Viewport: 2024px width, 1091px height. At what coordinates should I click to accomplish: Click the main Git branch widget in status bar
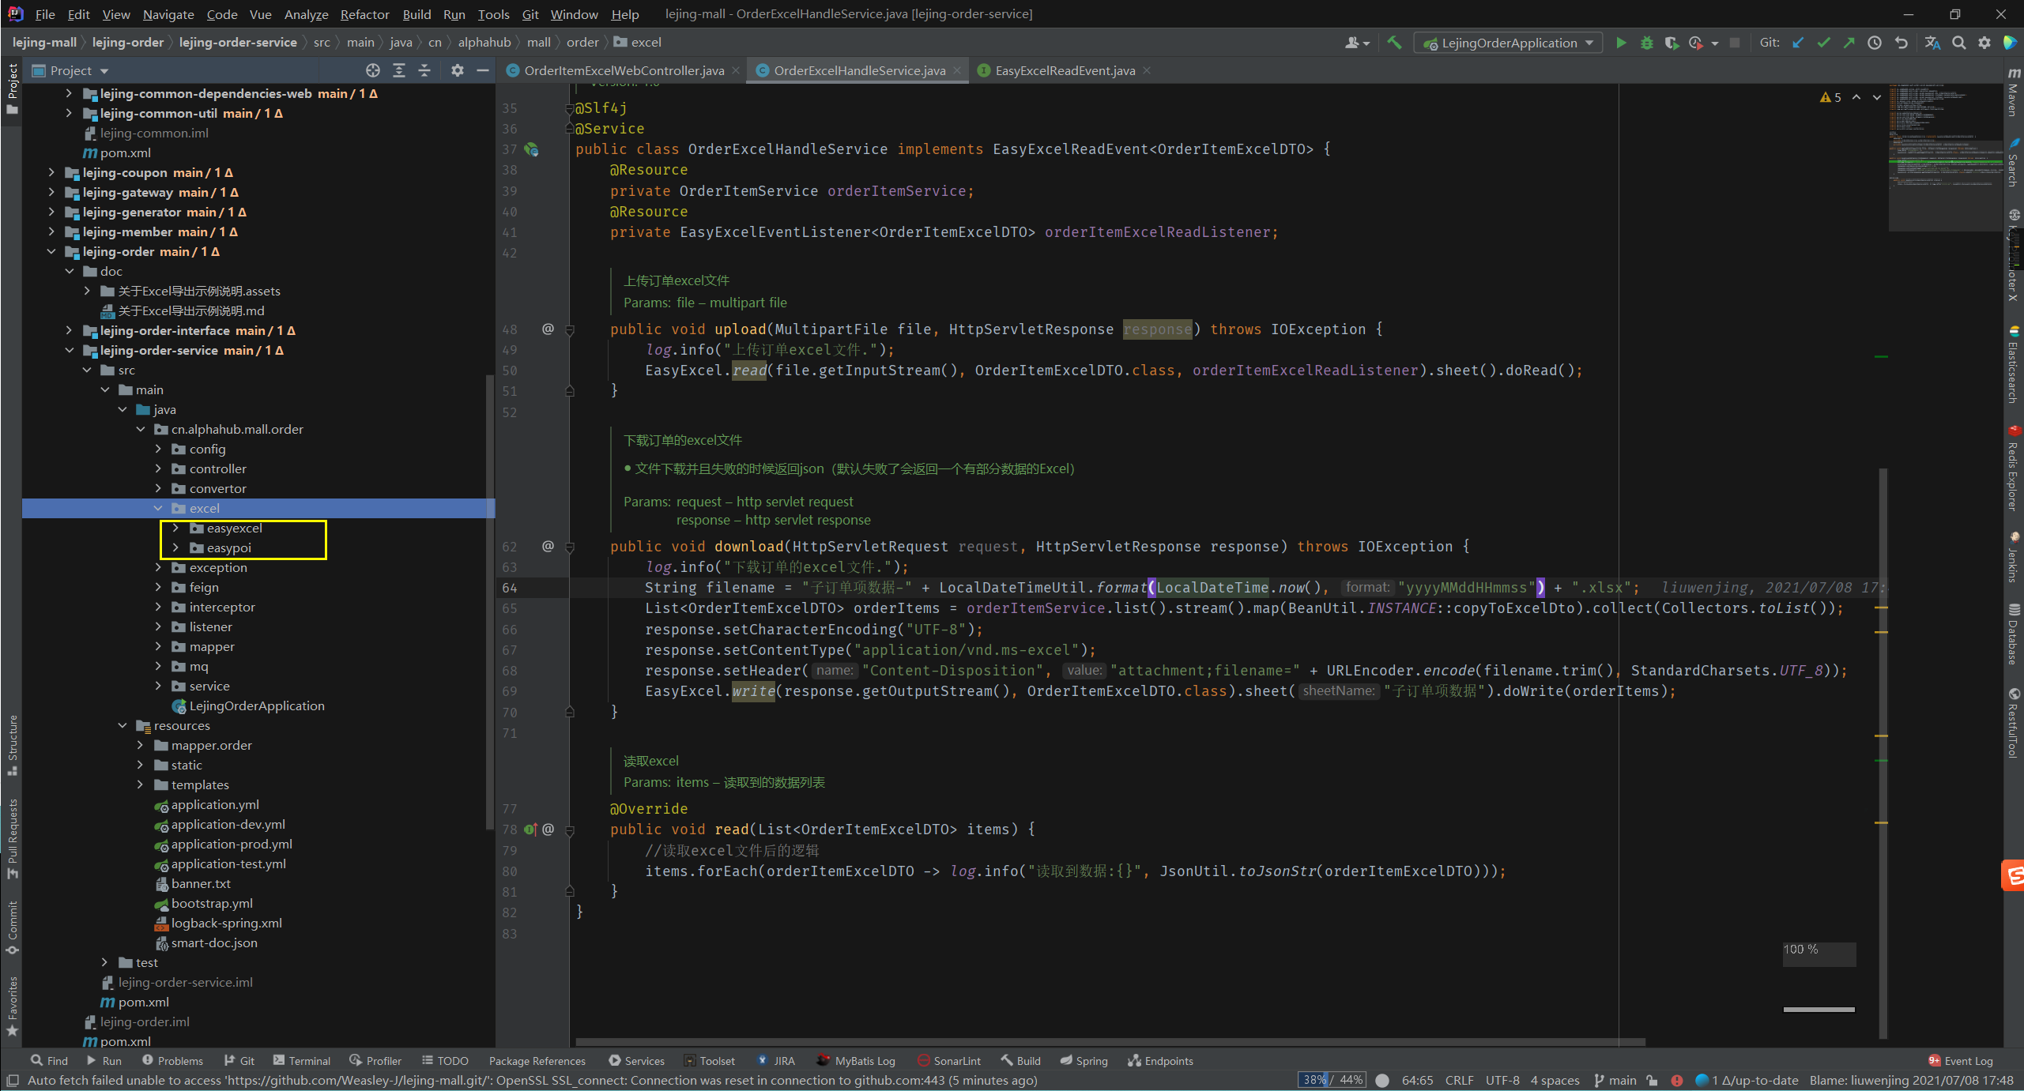pos(1615,1080)
